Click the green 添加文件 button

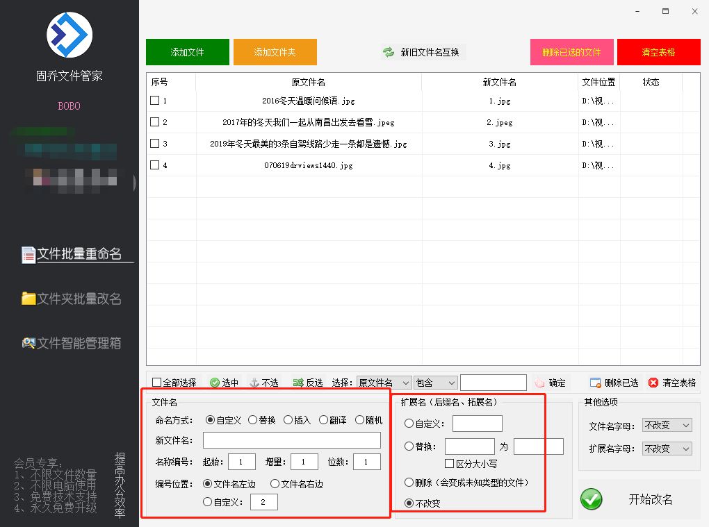point(187,51)
